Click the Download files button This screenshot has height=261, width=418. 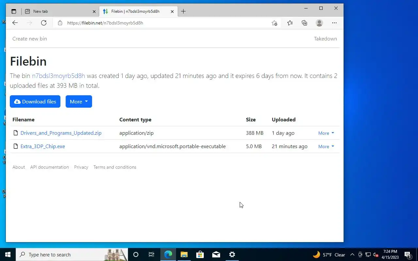[x=35, y=101]
